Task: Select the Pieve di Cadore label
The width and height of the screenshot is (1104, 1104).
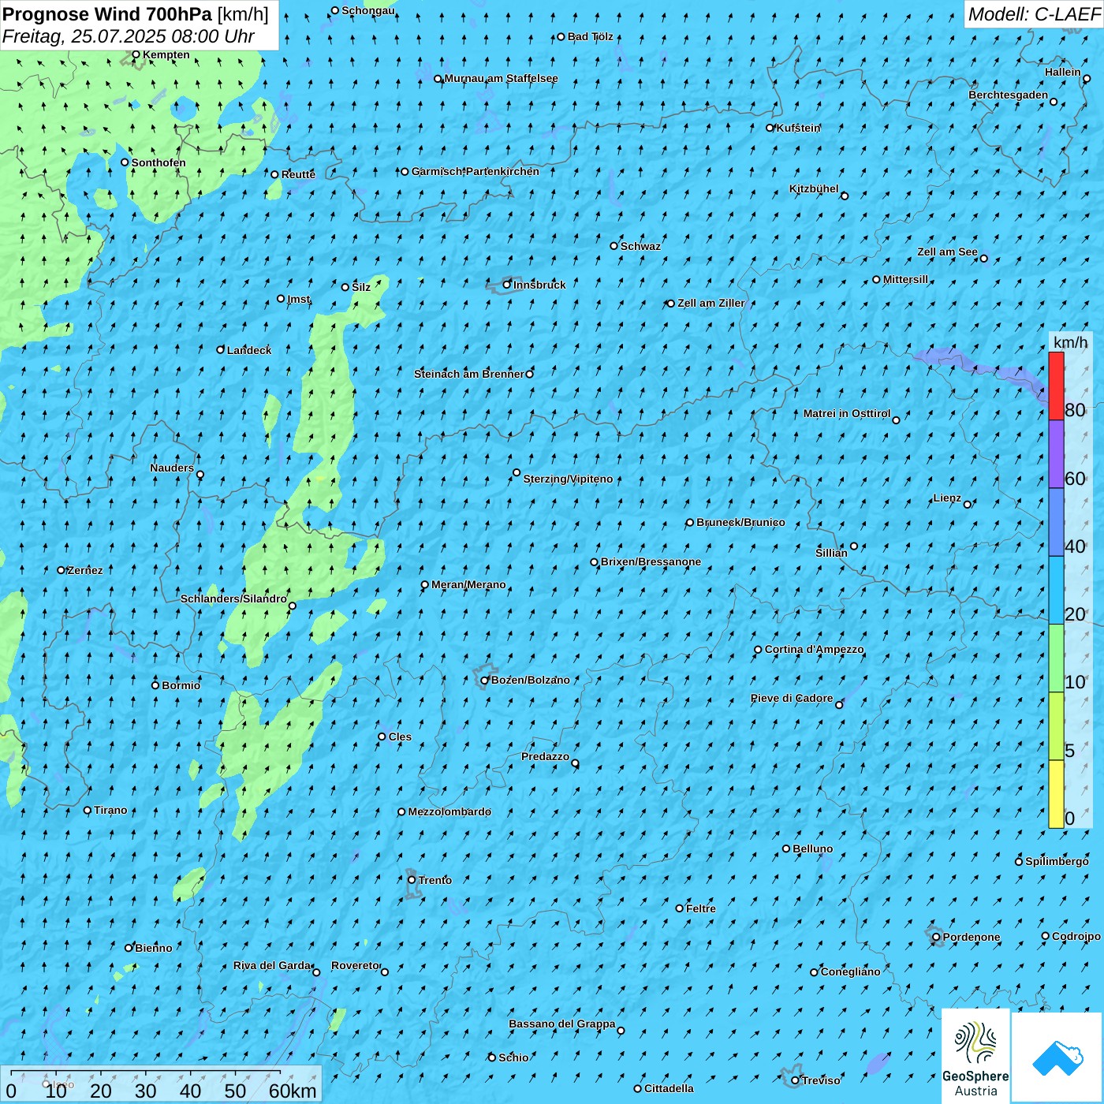Action: click(792, 698)
